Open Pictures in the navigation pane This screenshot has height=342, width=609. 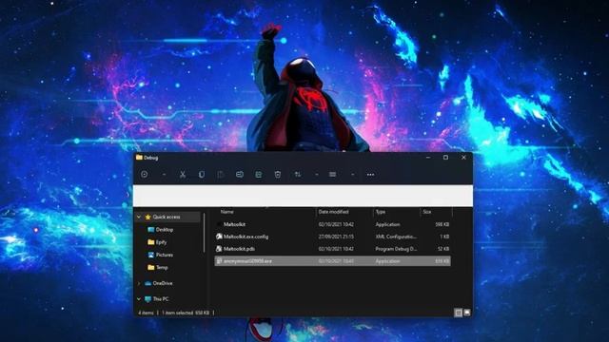[165, 255]
